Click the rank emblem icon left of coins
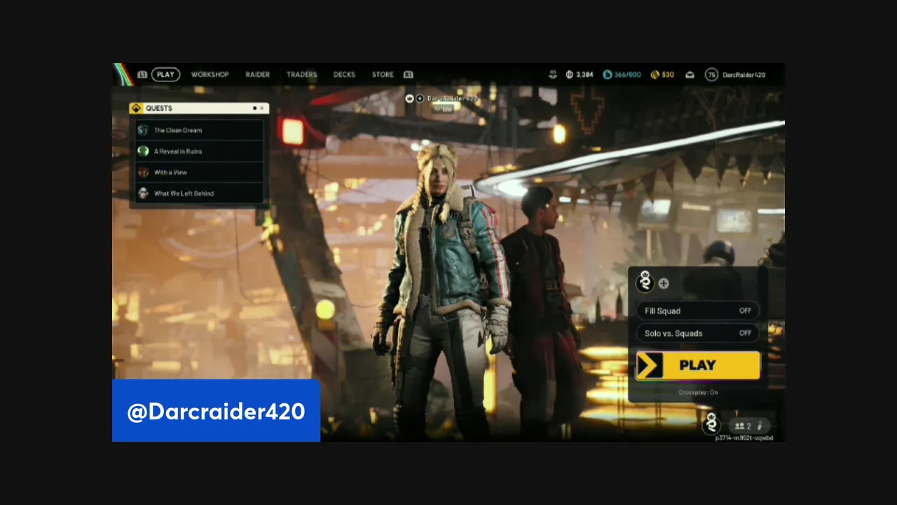The image size is (897, 505). [x=553, y=74]
